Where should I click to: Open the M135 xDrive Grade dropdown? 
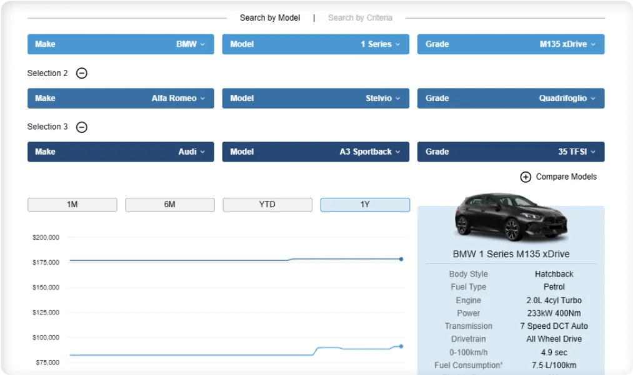511,44
